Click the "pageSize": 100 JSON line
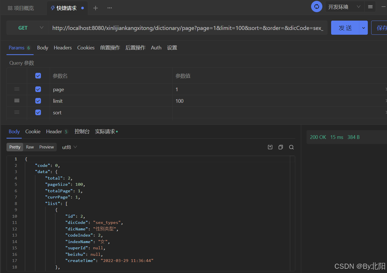This screenshot has width=387, height=273. coord(65,184)
